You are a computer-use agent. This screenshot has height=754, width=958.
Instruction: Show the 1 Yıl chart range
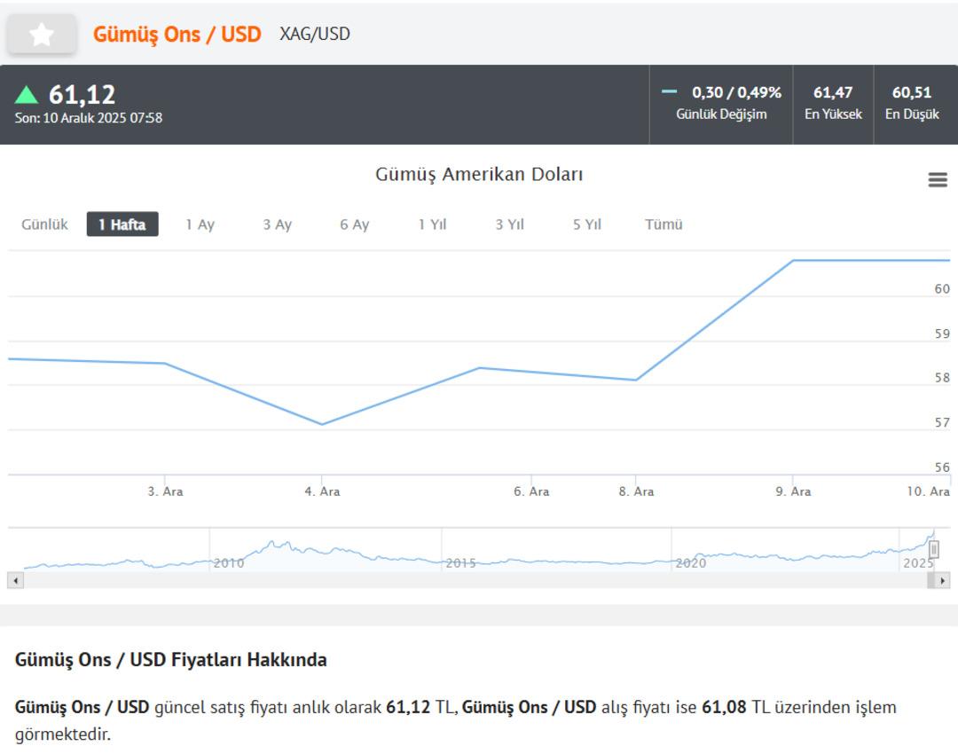pos(432,224)
